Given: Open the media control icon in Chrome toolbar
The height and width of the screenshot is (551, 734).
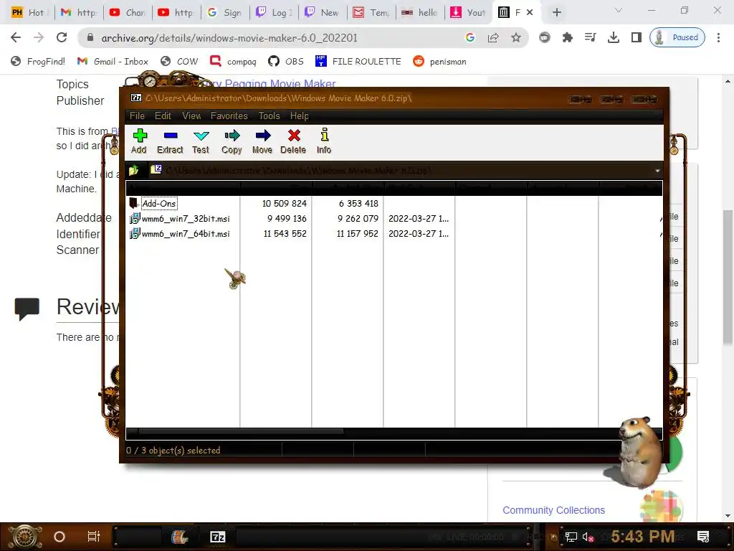Looking at the screenshot, I should click(591, 37).
